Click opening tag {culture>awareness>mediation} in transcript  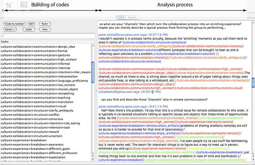click(220, 118)
